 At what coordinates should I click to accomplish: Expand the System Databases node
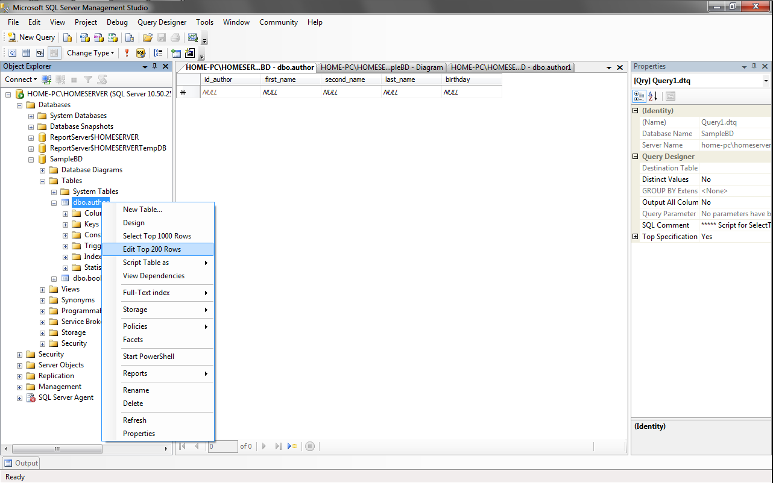point(31,116)
